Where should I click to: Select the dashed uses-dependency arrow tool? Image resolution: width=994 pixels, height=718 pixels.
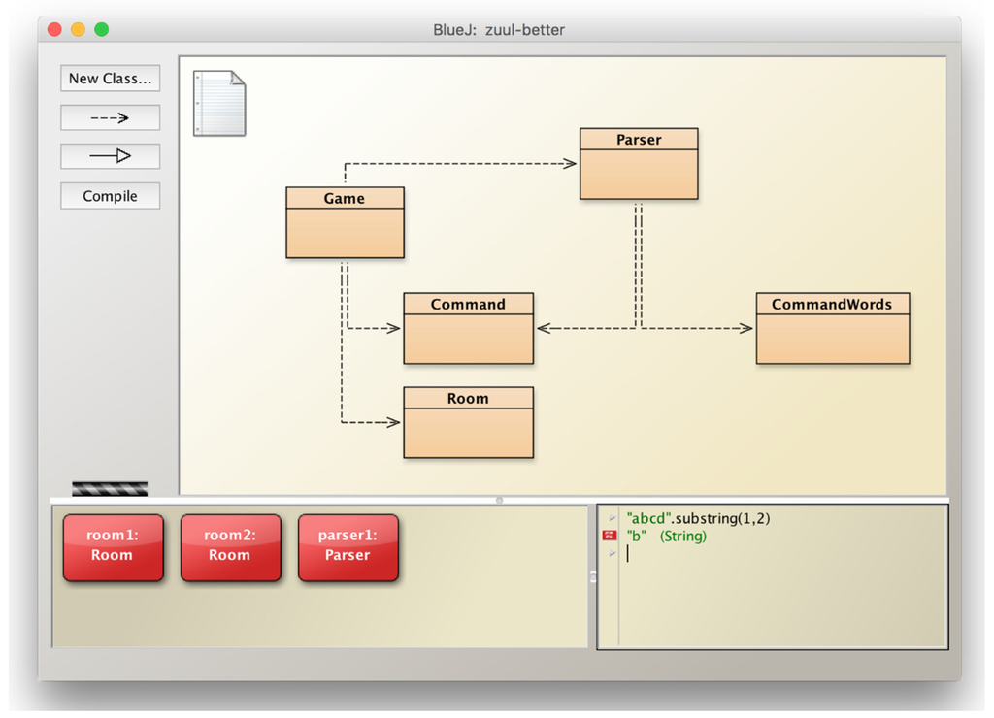[x=110, y=117]
